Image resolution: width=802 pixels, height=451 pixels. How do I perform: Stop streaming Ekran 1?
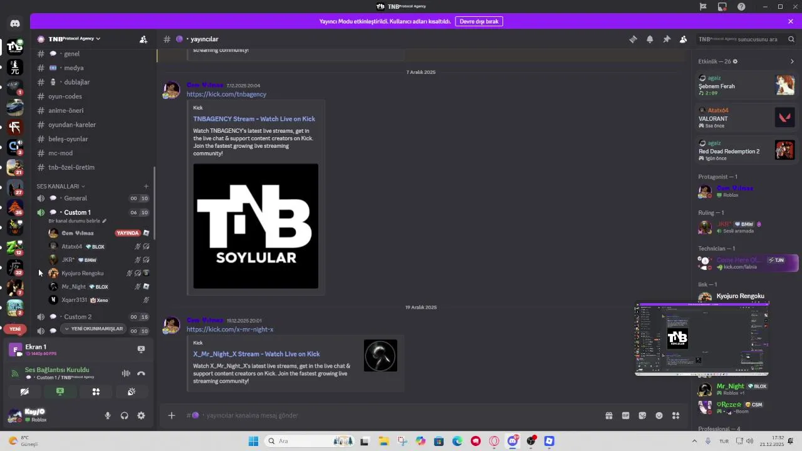[x=141, y=349]
